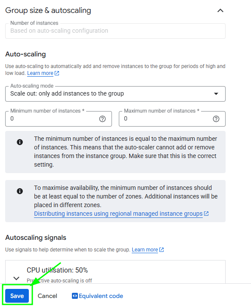Open Learn more link under Autoscaling signals
The image size is (251, 307).
click(145, 250)
